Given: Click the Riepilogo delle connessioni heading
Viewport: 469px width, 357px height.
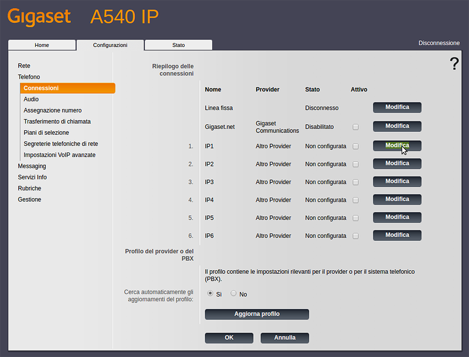Looking at the screenshot, I should 172,70.
